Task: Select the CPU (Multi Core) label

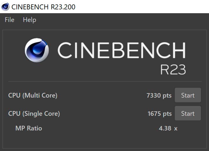Action: pos(33,95)
